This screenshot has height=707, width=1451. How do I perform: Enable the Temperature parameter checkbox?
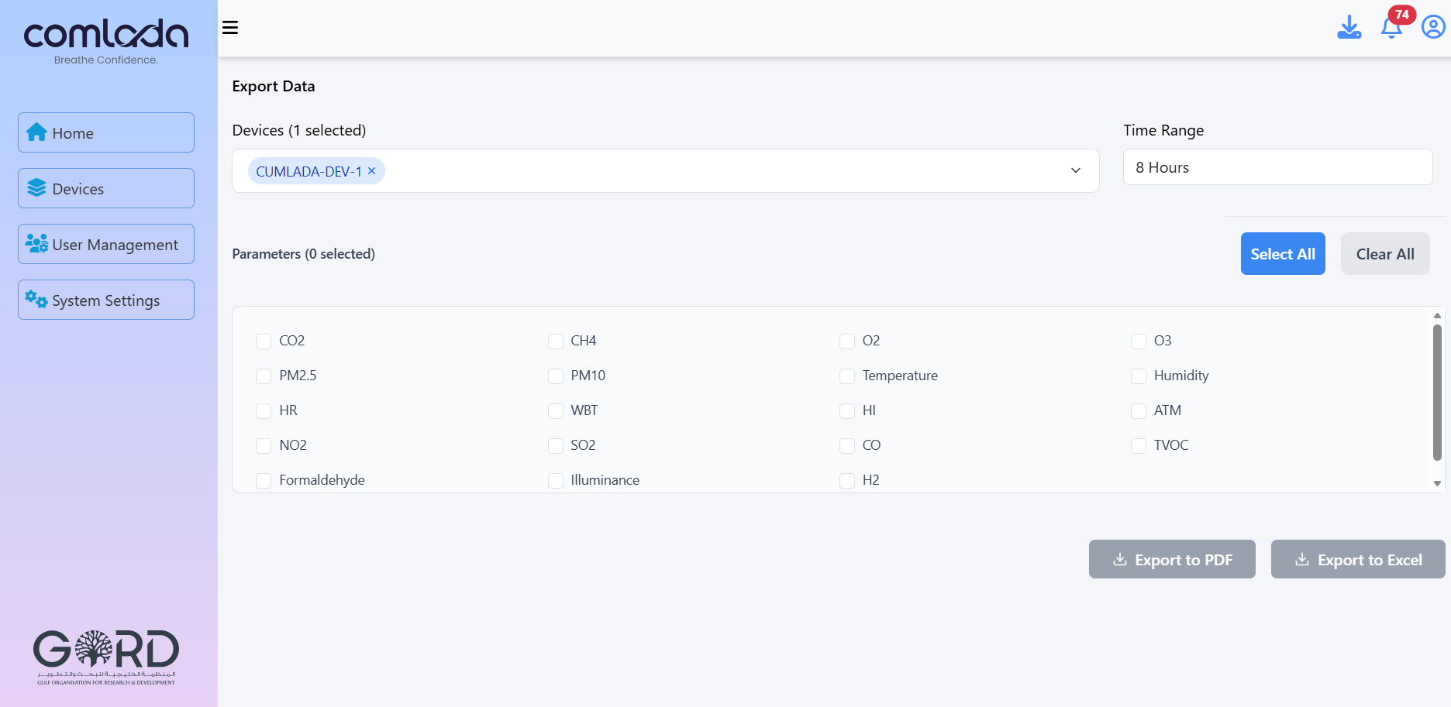click(847, 376)
